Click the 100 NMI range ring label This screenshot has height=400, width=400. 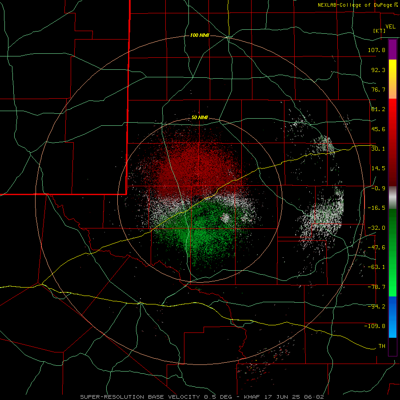(200, 35)
